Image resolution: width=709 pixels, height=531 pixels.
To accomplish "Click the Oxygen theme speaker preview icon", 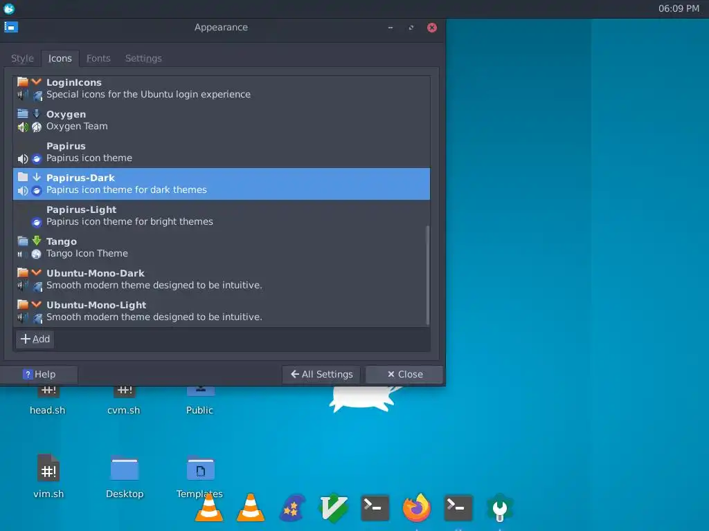I will coord(23,127).
